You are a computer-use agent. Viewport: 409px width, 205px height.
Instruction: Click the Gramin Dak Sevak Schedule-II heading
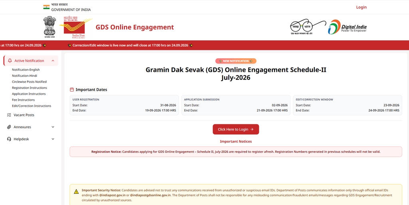[236, 74]
